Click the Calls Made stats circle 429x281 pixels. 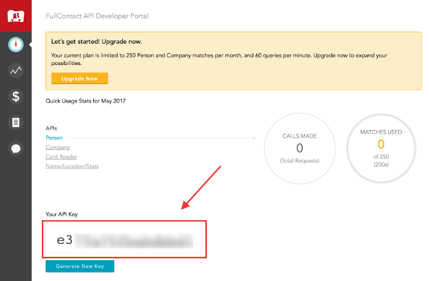tap(299, 149)
